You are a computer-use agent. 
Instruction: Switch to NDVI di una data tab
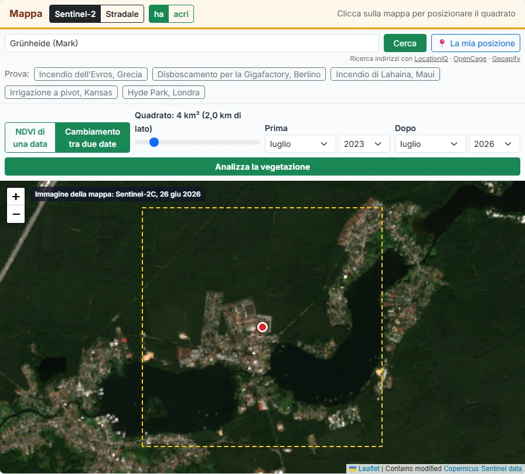tap(30, 138)
